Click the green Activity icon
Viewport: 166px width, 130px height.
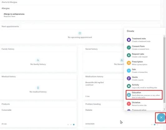tap(129, 86)
